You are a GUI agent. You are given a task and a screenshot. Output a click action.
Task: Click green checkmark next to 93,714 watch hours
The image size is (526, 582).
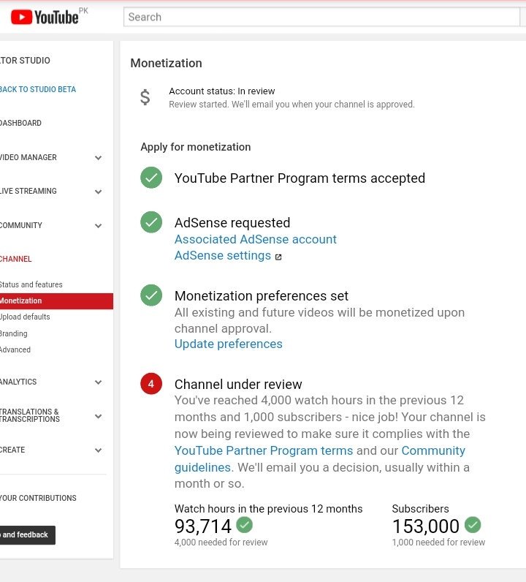tap(245, 524)
